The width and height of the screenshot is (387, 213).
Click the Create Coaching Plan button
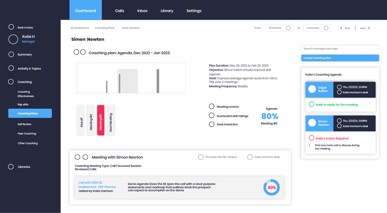tap(340, 58)
